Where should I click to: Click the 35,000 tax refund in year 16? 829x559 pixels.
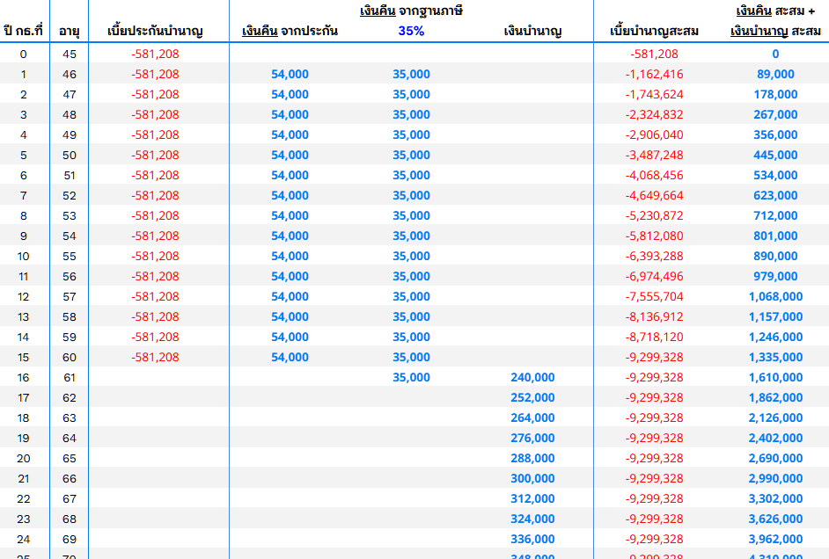point(411,377)
